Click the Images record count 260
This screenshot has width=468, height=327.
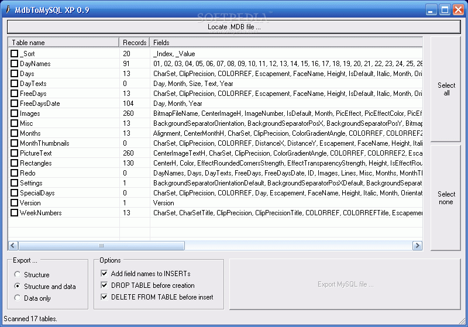coord(128,113)
